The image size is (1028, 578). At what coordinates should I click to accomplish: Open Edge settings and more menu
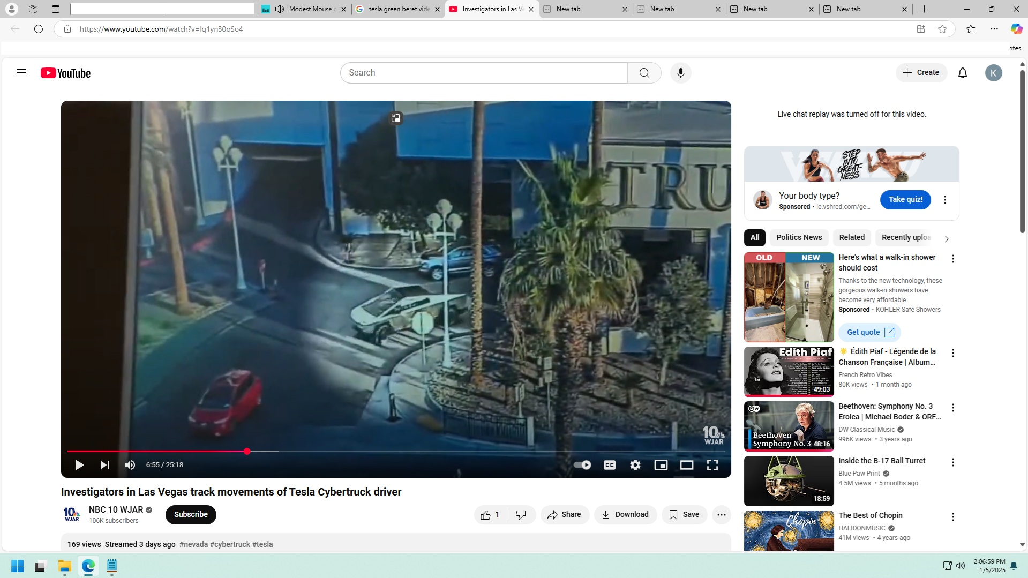[x=994, y=29]
